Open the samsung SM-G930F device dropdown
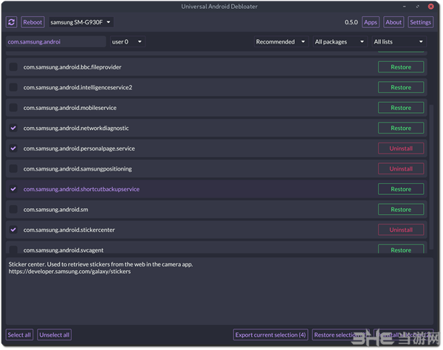 click(81, 22)
